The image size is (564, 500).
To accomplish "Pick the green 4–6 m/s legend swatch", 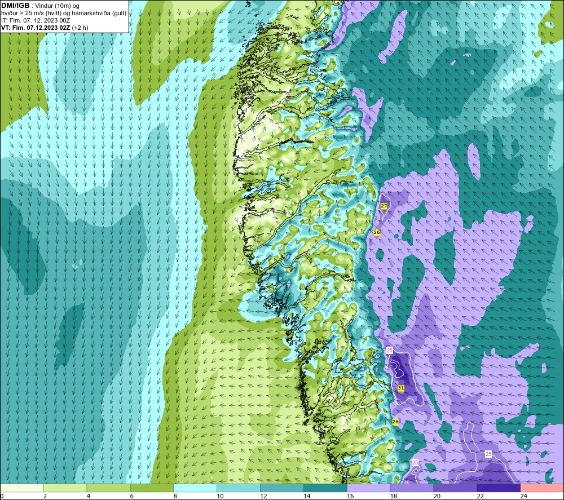I will tap(108, 488).
